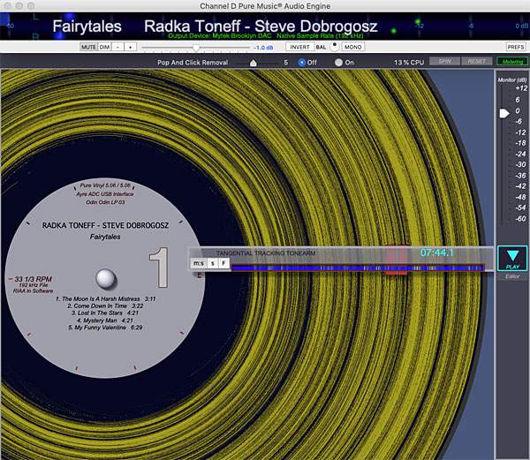
Task: Click the TANGENTIAL TRACKING TONEARM label
Action: coord(266,253)
